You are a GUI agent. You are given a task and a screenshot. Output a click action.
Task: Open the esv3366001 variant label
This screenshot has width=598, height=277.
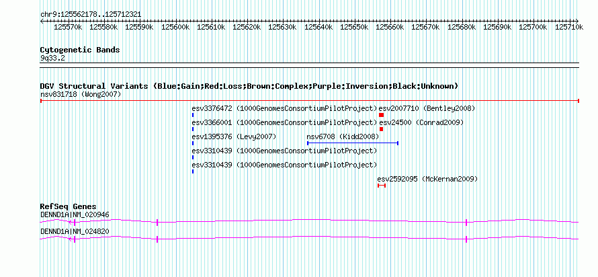[284, 123]
